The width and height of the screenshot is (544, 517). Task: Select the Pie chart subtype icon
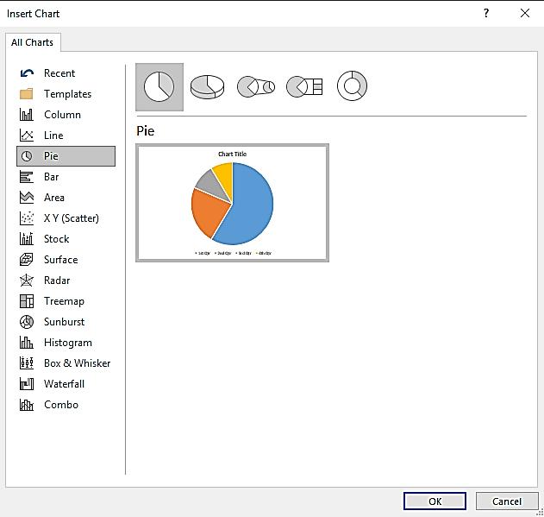pos(159,87)
